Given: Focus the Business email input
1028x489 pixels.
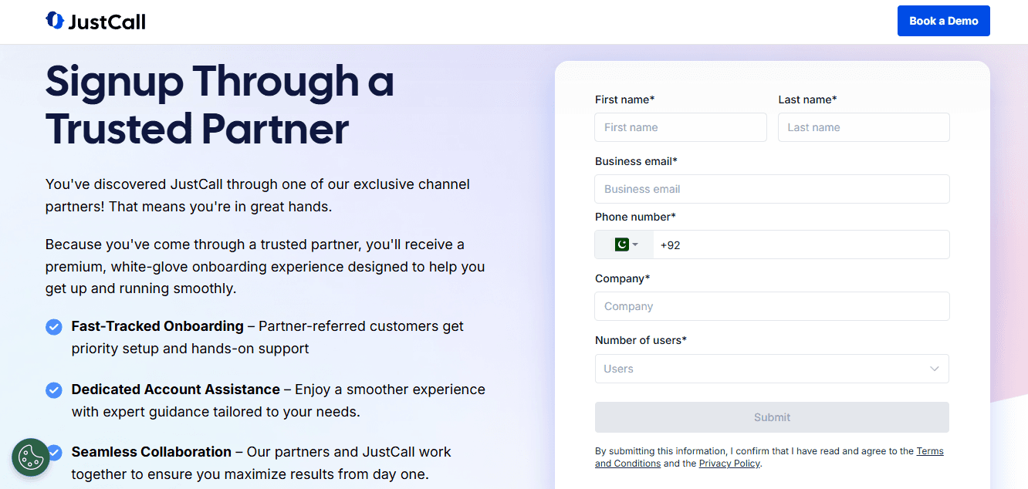Looking at the screenshot, I should pyautogui.click(x=772, y=188).
